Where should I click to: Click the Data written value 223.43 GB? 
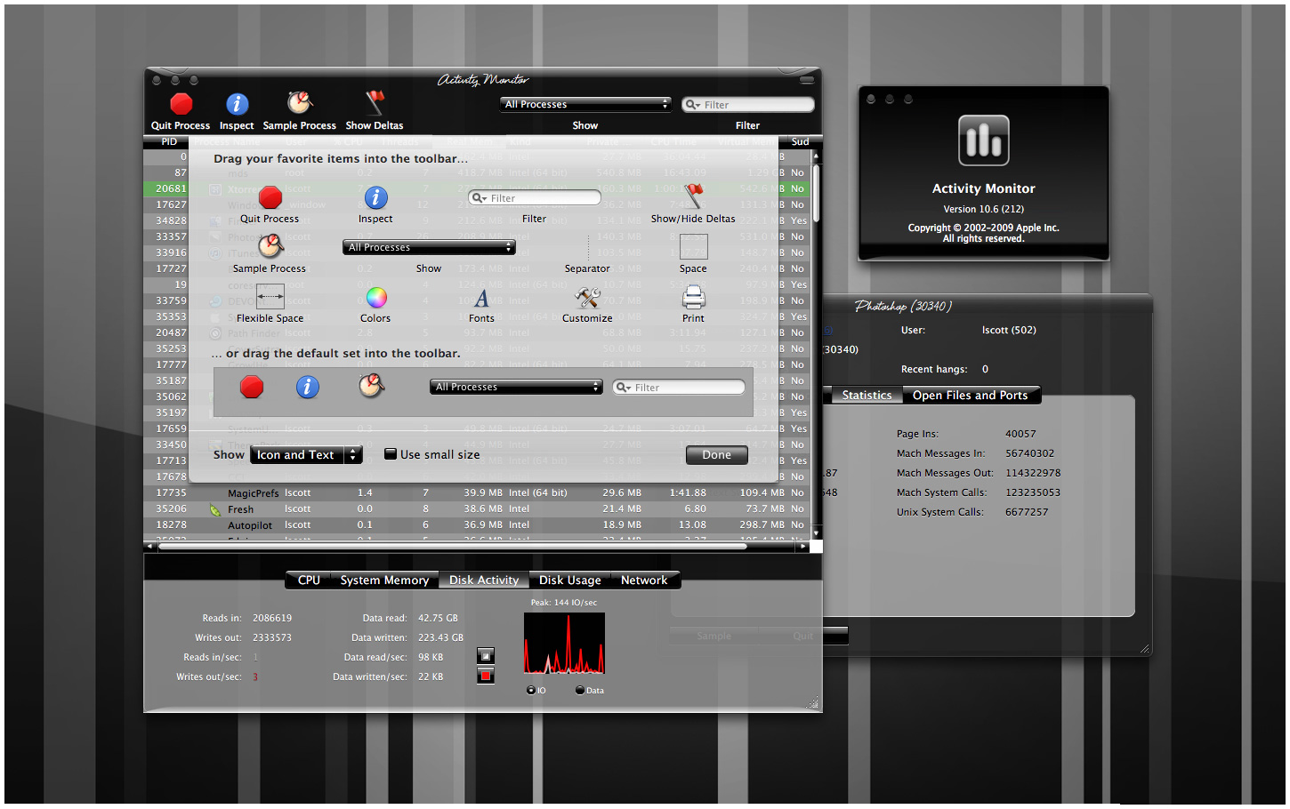click(440, 637)
